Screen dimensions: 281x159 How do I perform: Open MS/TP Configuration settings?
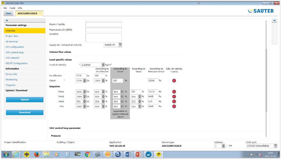pos(16,63)
